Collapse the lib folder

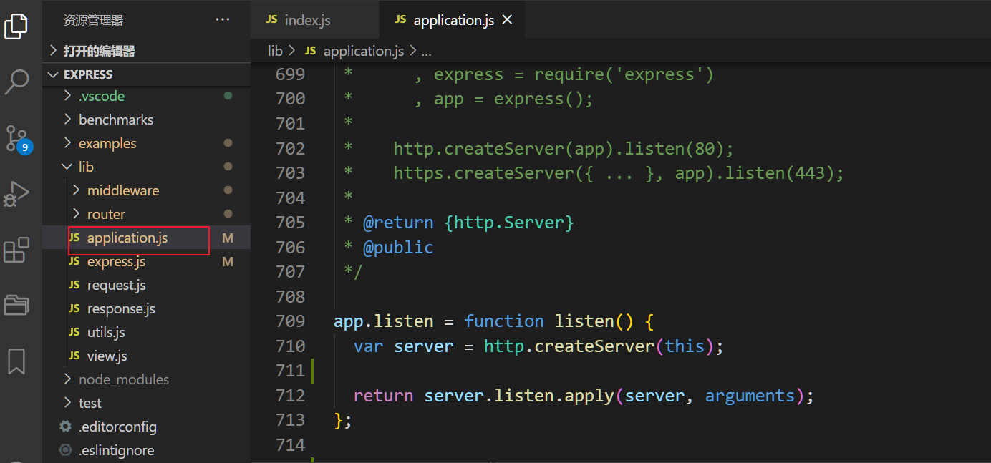[x=86, y=167]
